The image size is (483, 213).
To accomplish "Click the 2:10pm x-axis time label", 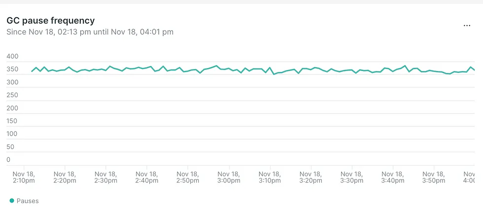I will coord(24,177).
